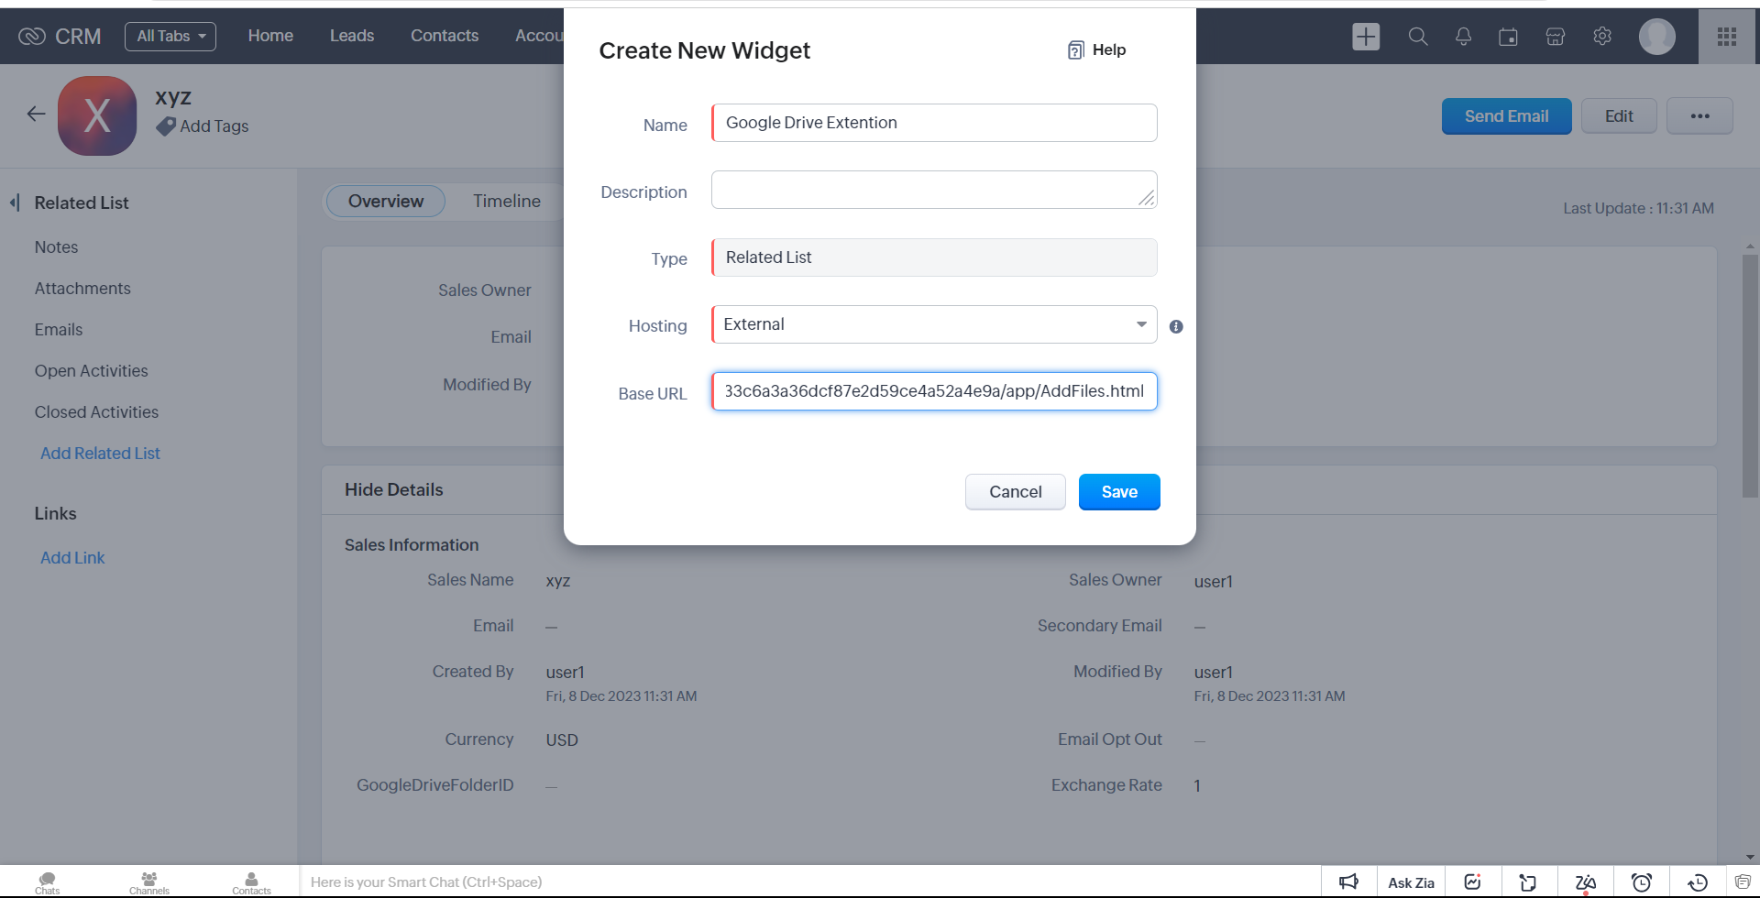Open the Chats icon in the bottom bar
Viewport: 1760px width, 898px height.
pos(48,882)
